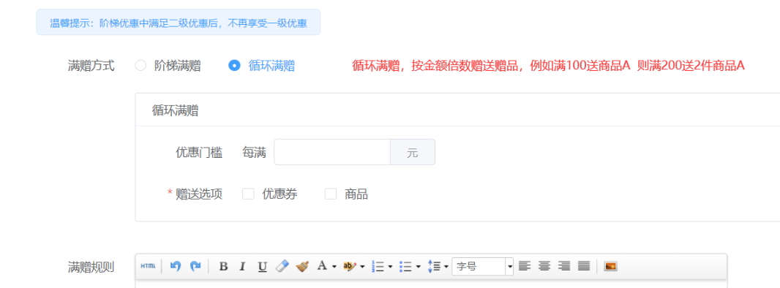The image size is (780, 288).
Task: Expand the ordered list dropdown arrow
Action: [390, 267]
